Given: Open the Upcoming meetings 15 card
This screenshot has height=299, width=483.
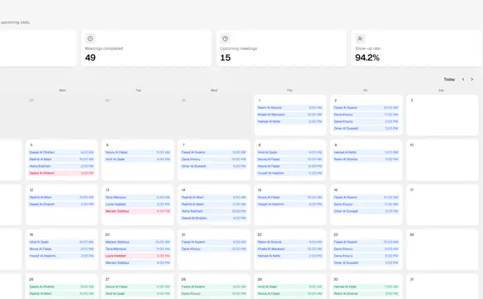Looking at the screenshot, I should (281, 48).
